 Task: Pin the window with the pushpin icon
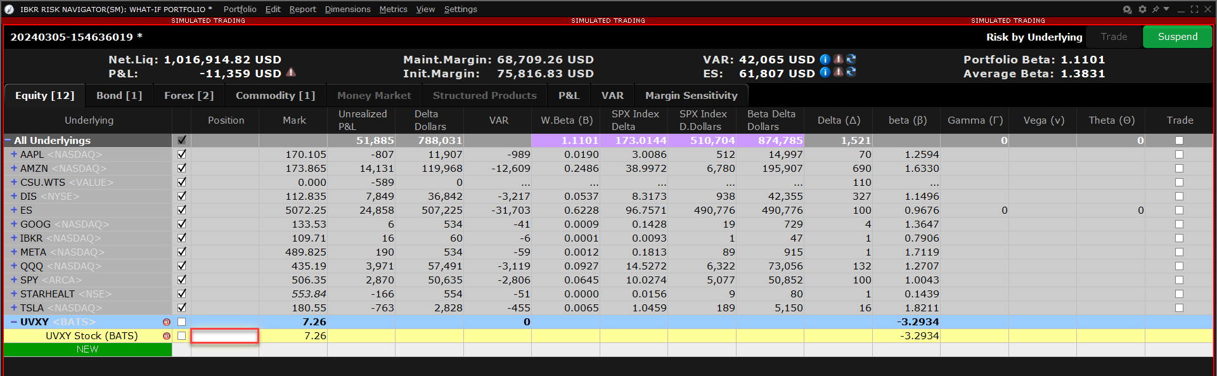1156,9
